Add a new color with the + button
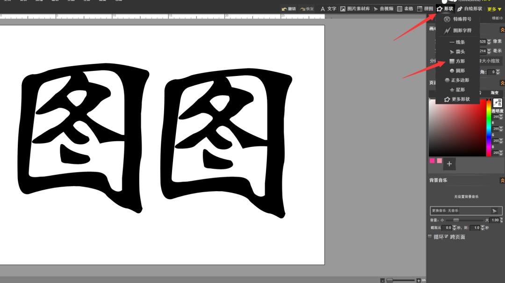 [449, 164]
